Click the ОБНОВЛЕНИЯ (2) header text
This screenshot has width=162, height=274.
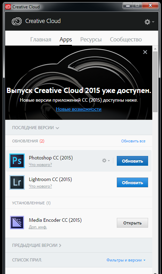click(x=28, y=141)
